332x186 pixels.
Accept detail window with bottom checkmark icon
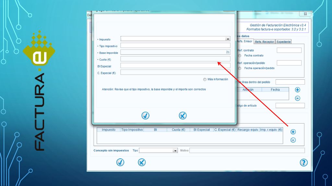120,162
